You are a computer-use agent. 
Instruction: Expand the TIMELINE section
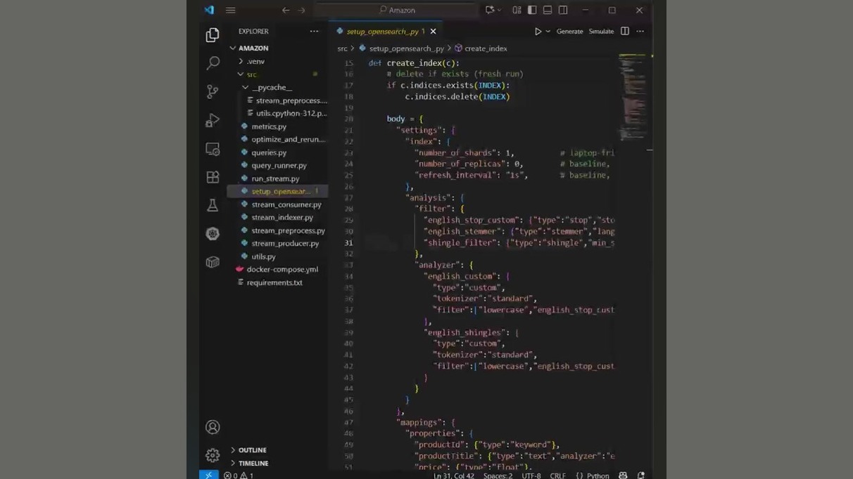click(253, 463)
